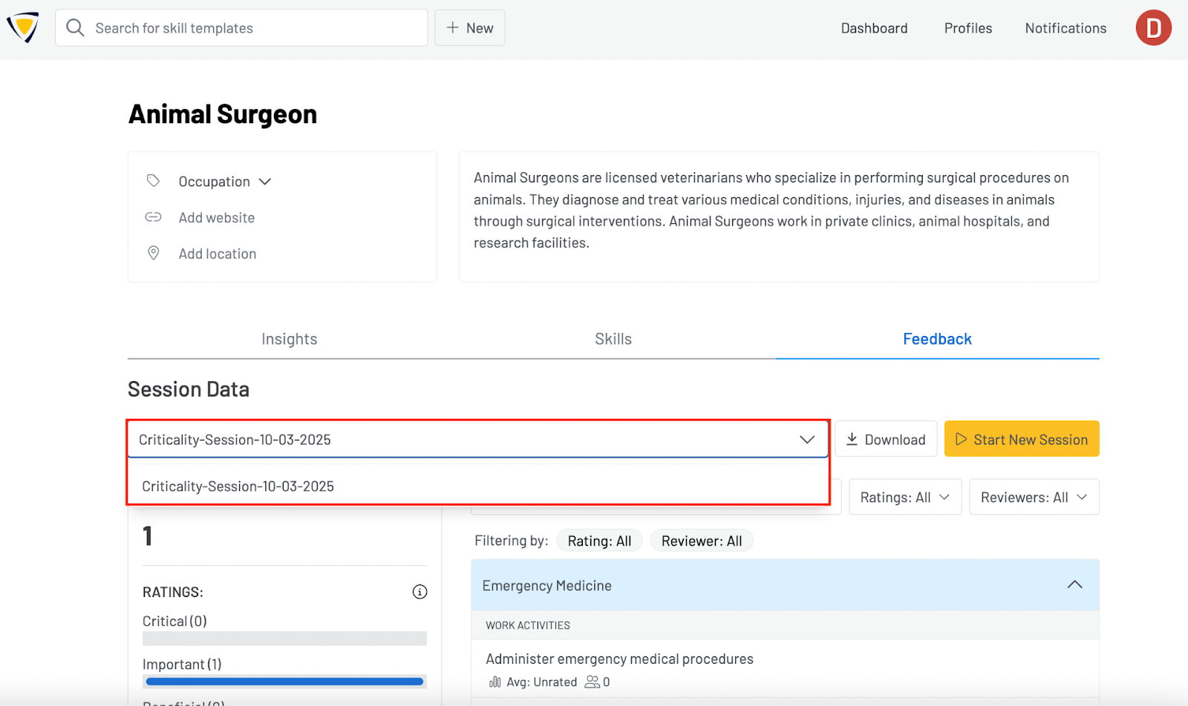
Task: Click the occupation tag icon
Action: click(153, 180)
